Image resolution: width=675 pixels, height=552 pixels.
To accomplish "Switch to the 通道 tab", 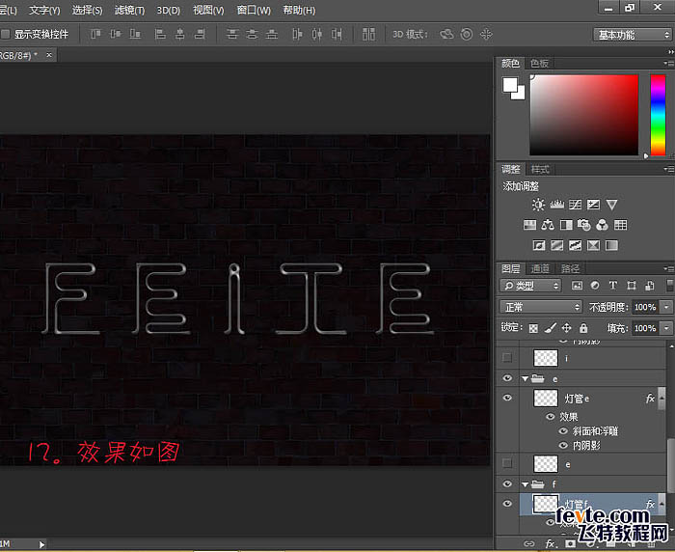I will point(541,268).
